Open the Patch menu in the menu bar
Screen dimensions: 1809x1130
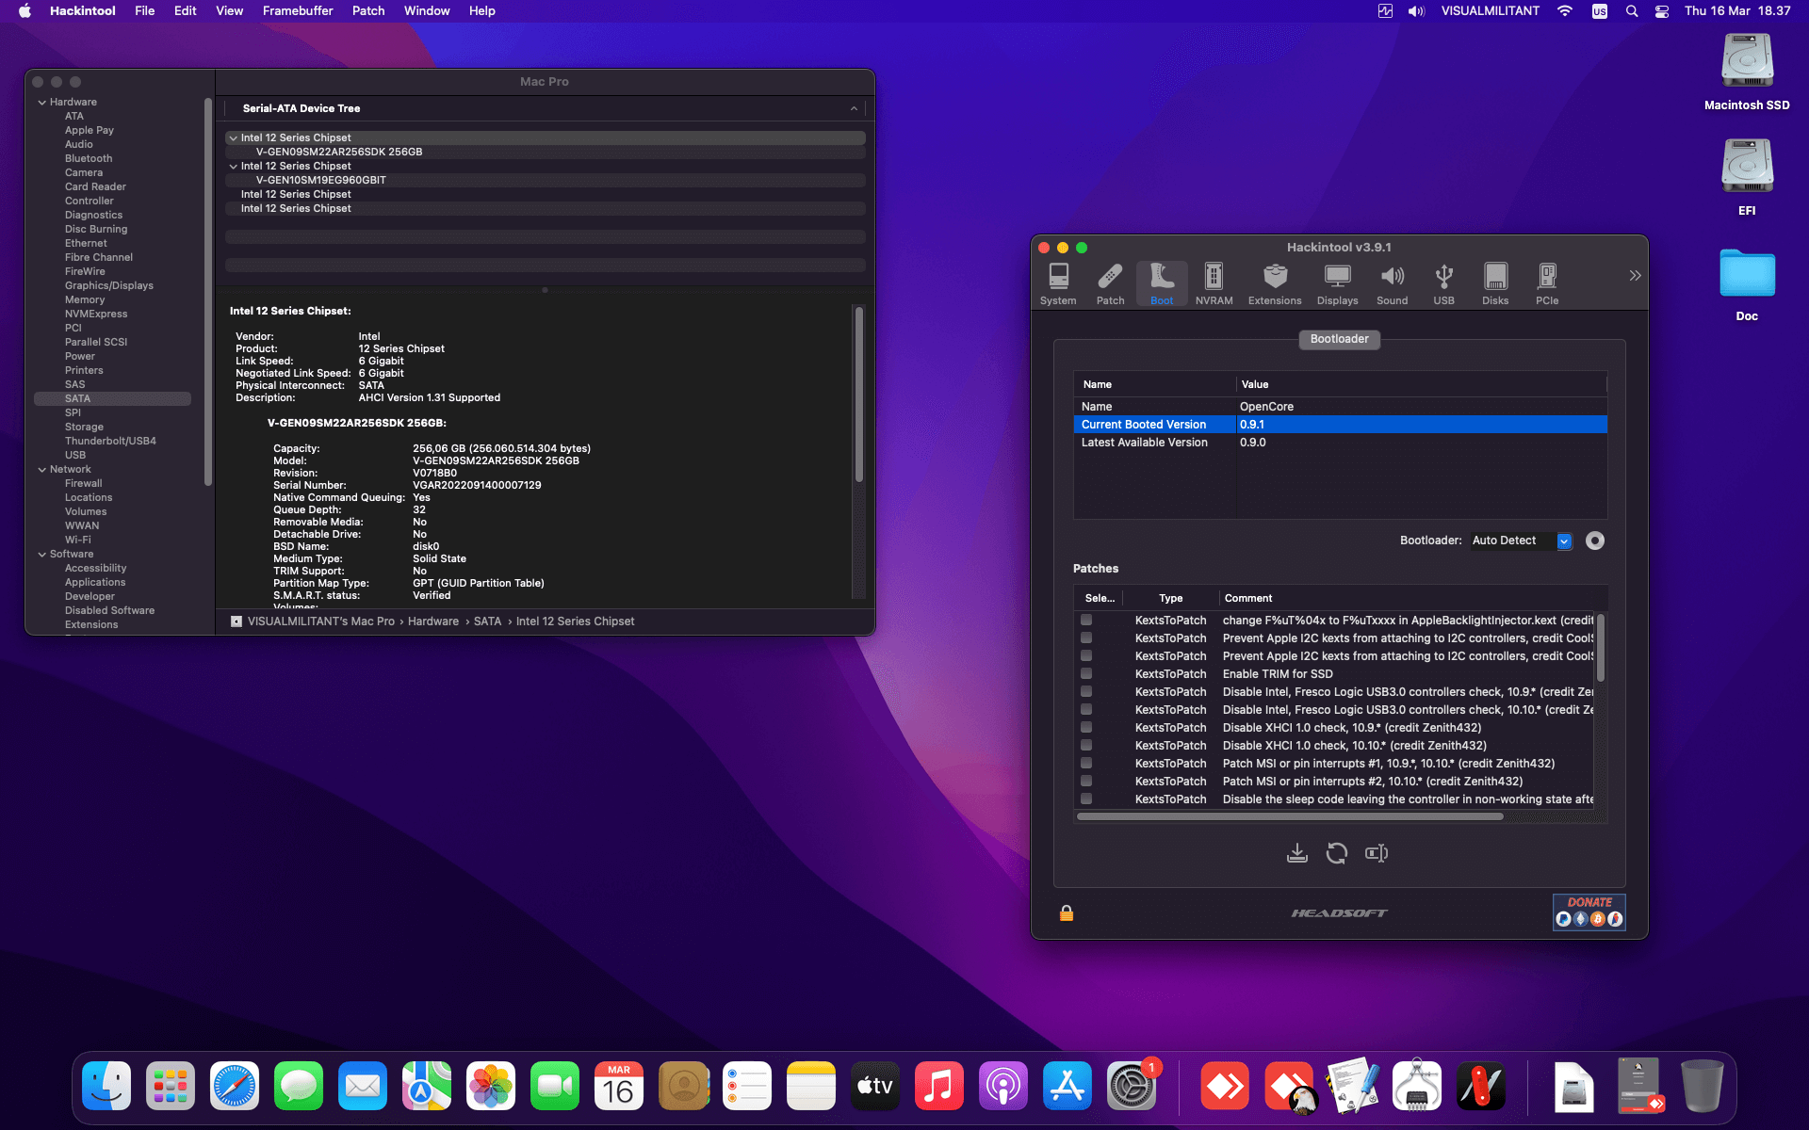(x=367, y=11)
